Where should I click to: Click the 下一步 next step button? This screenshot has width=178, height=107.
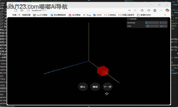point(107,87)
